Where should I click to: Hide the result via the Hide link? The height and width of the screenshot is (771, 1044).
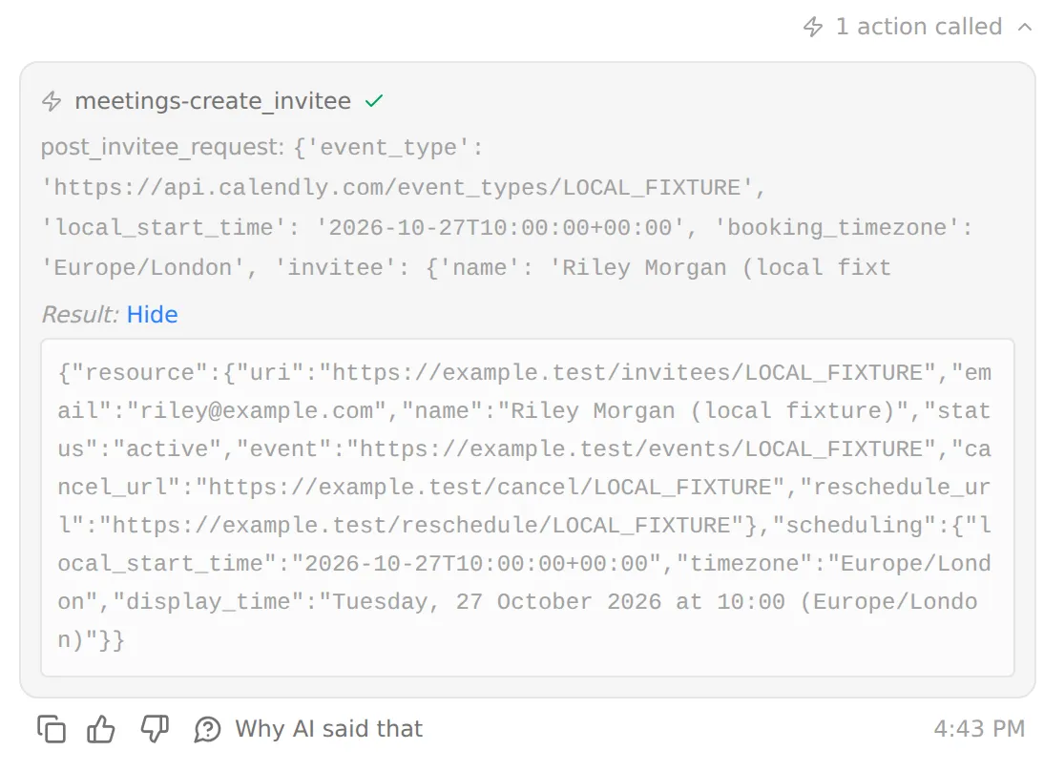tap(153, 314)
